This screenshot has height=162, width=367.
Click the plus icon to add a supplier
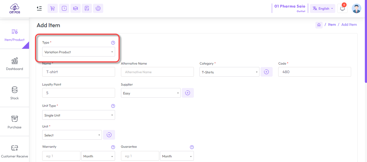[x=188, y=93]
